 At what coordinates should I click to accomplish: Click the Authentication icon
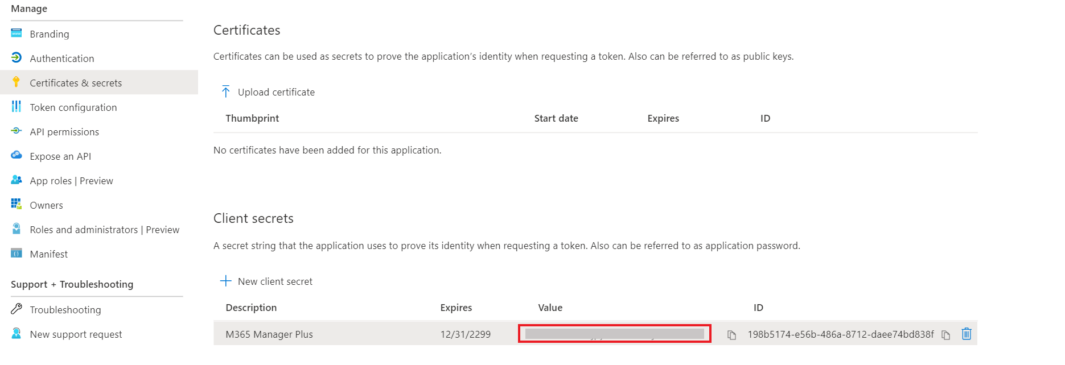(17, 57)
